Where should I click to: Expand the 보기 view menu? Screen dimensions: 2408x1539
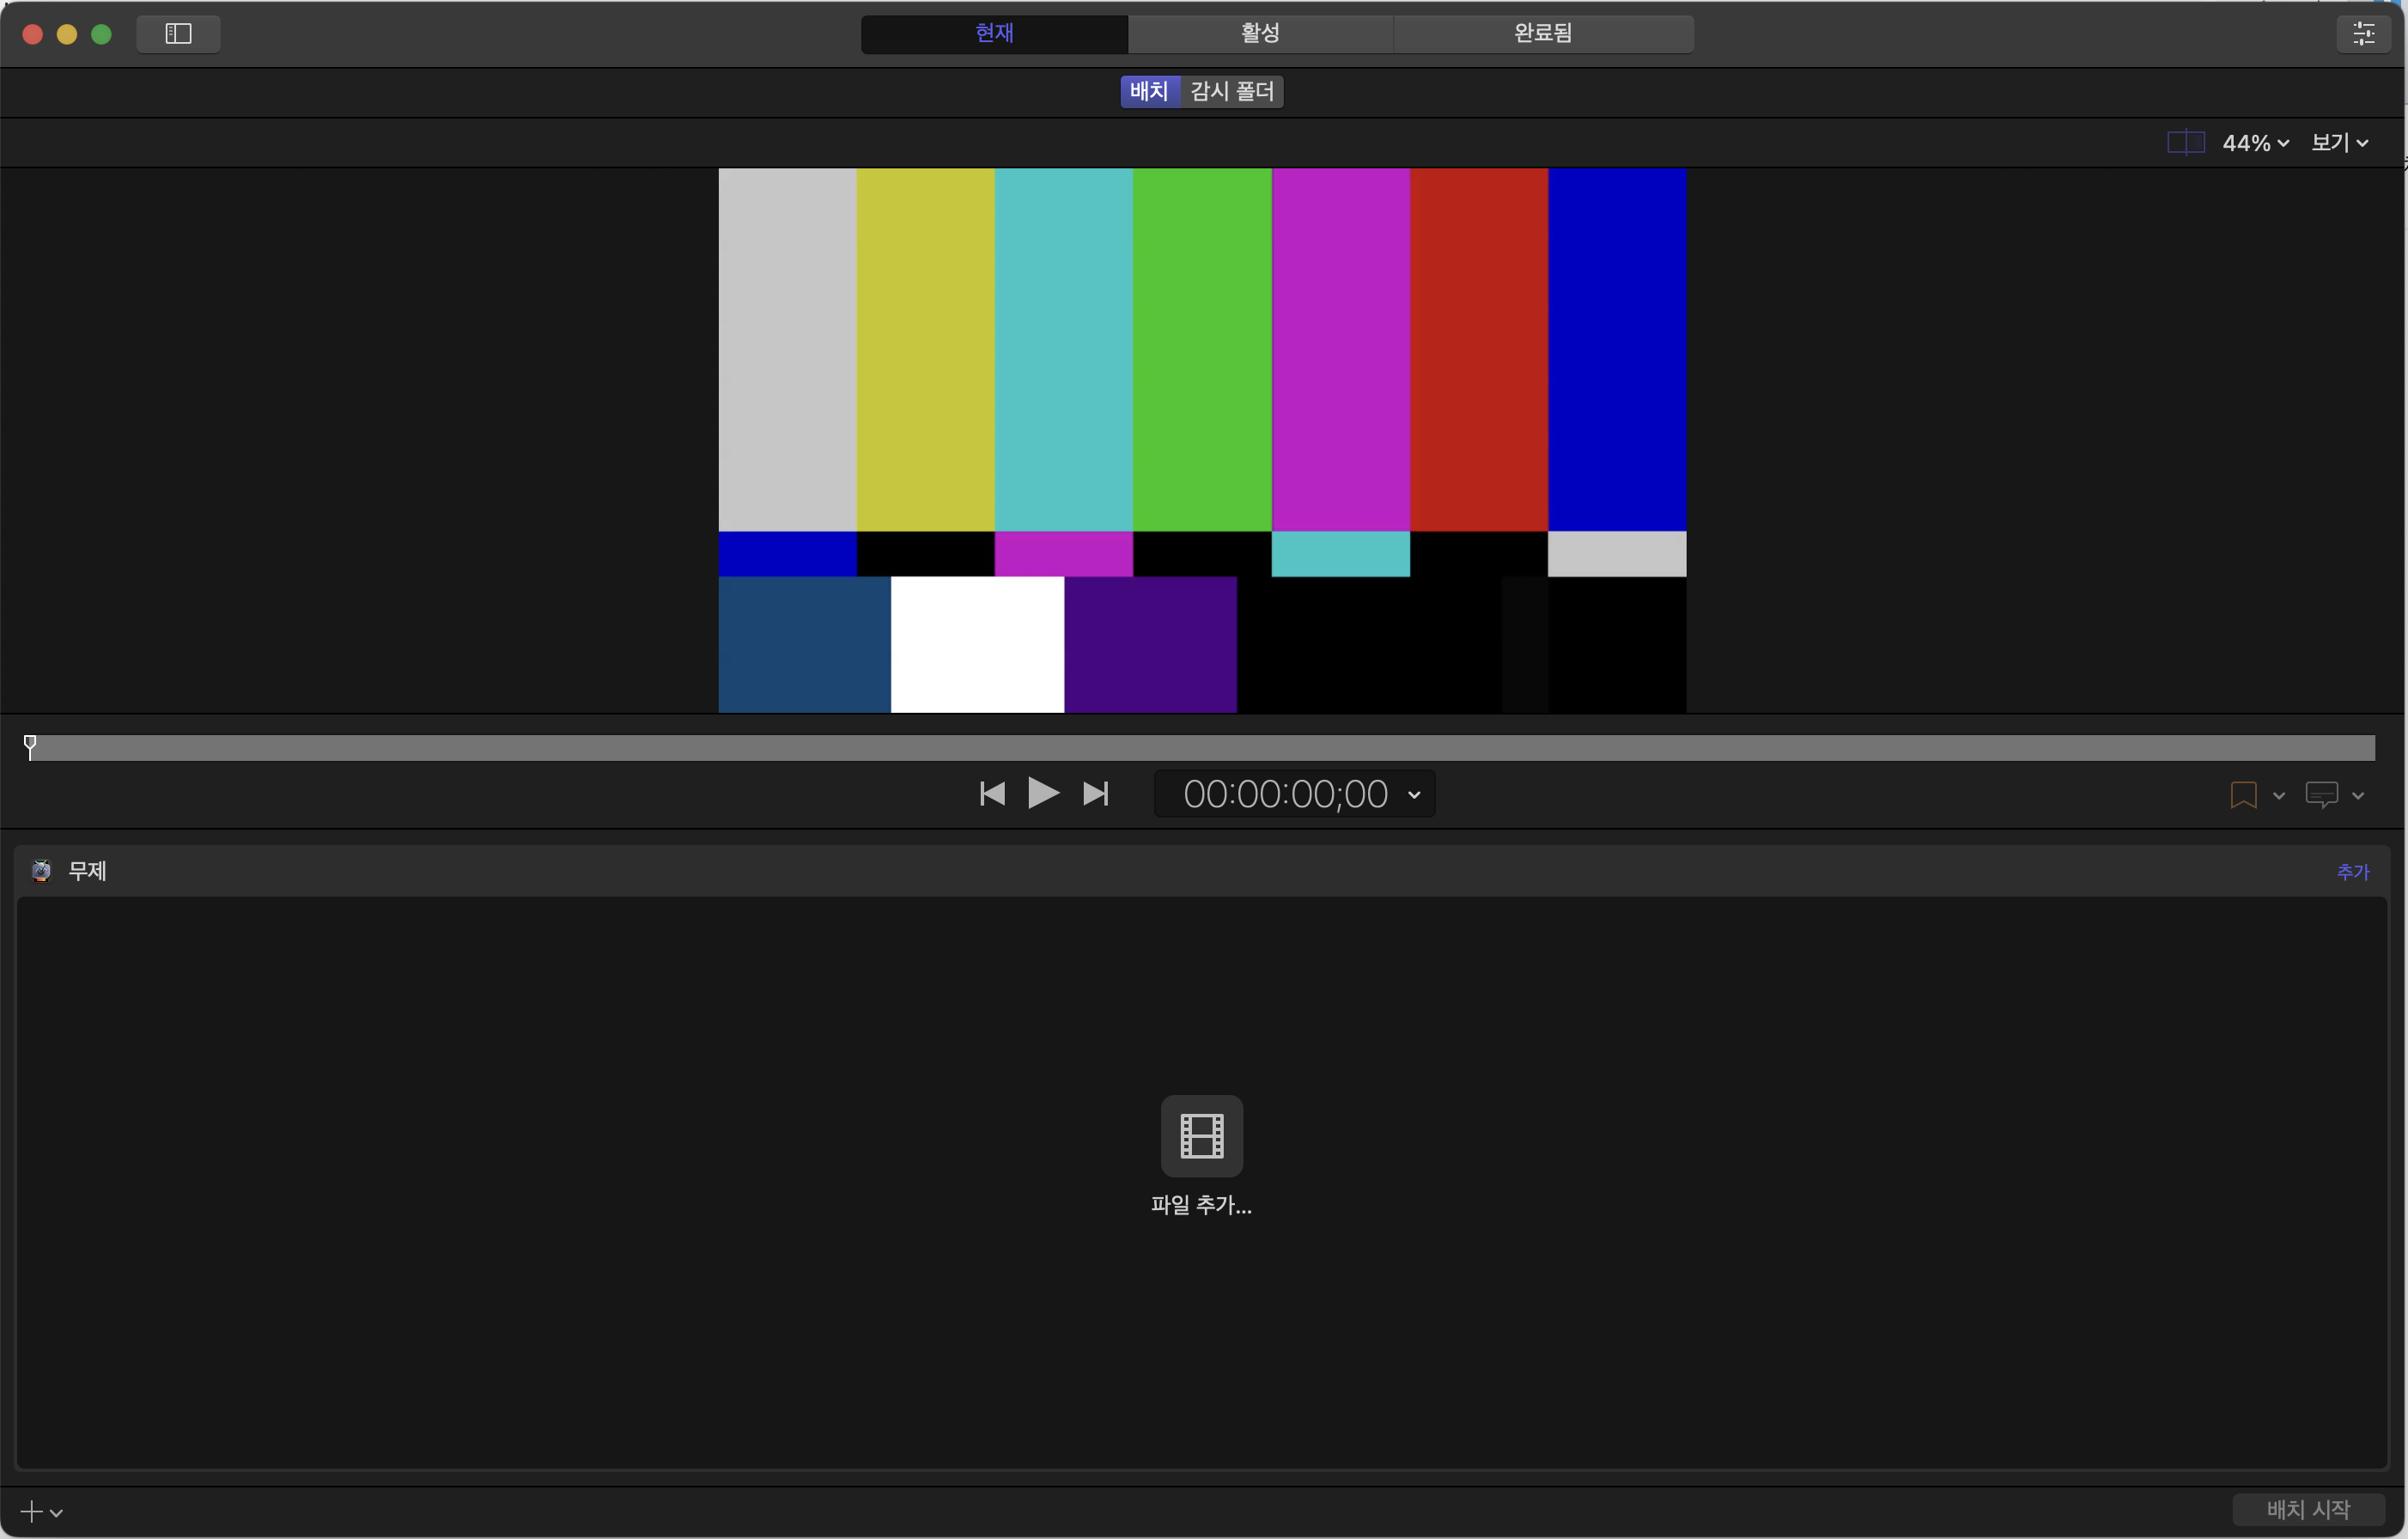(x=2339, y=143)
